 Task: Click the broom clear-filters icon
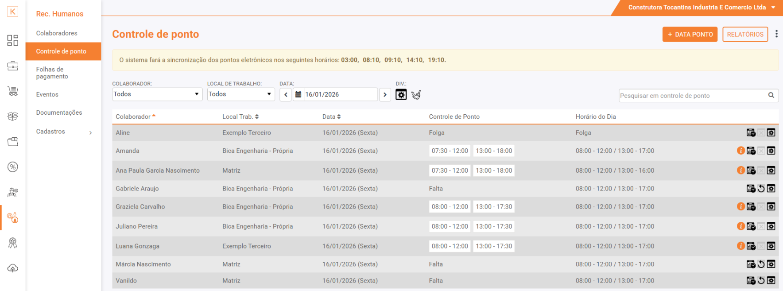click(x=416, y=95)
